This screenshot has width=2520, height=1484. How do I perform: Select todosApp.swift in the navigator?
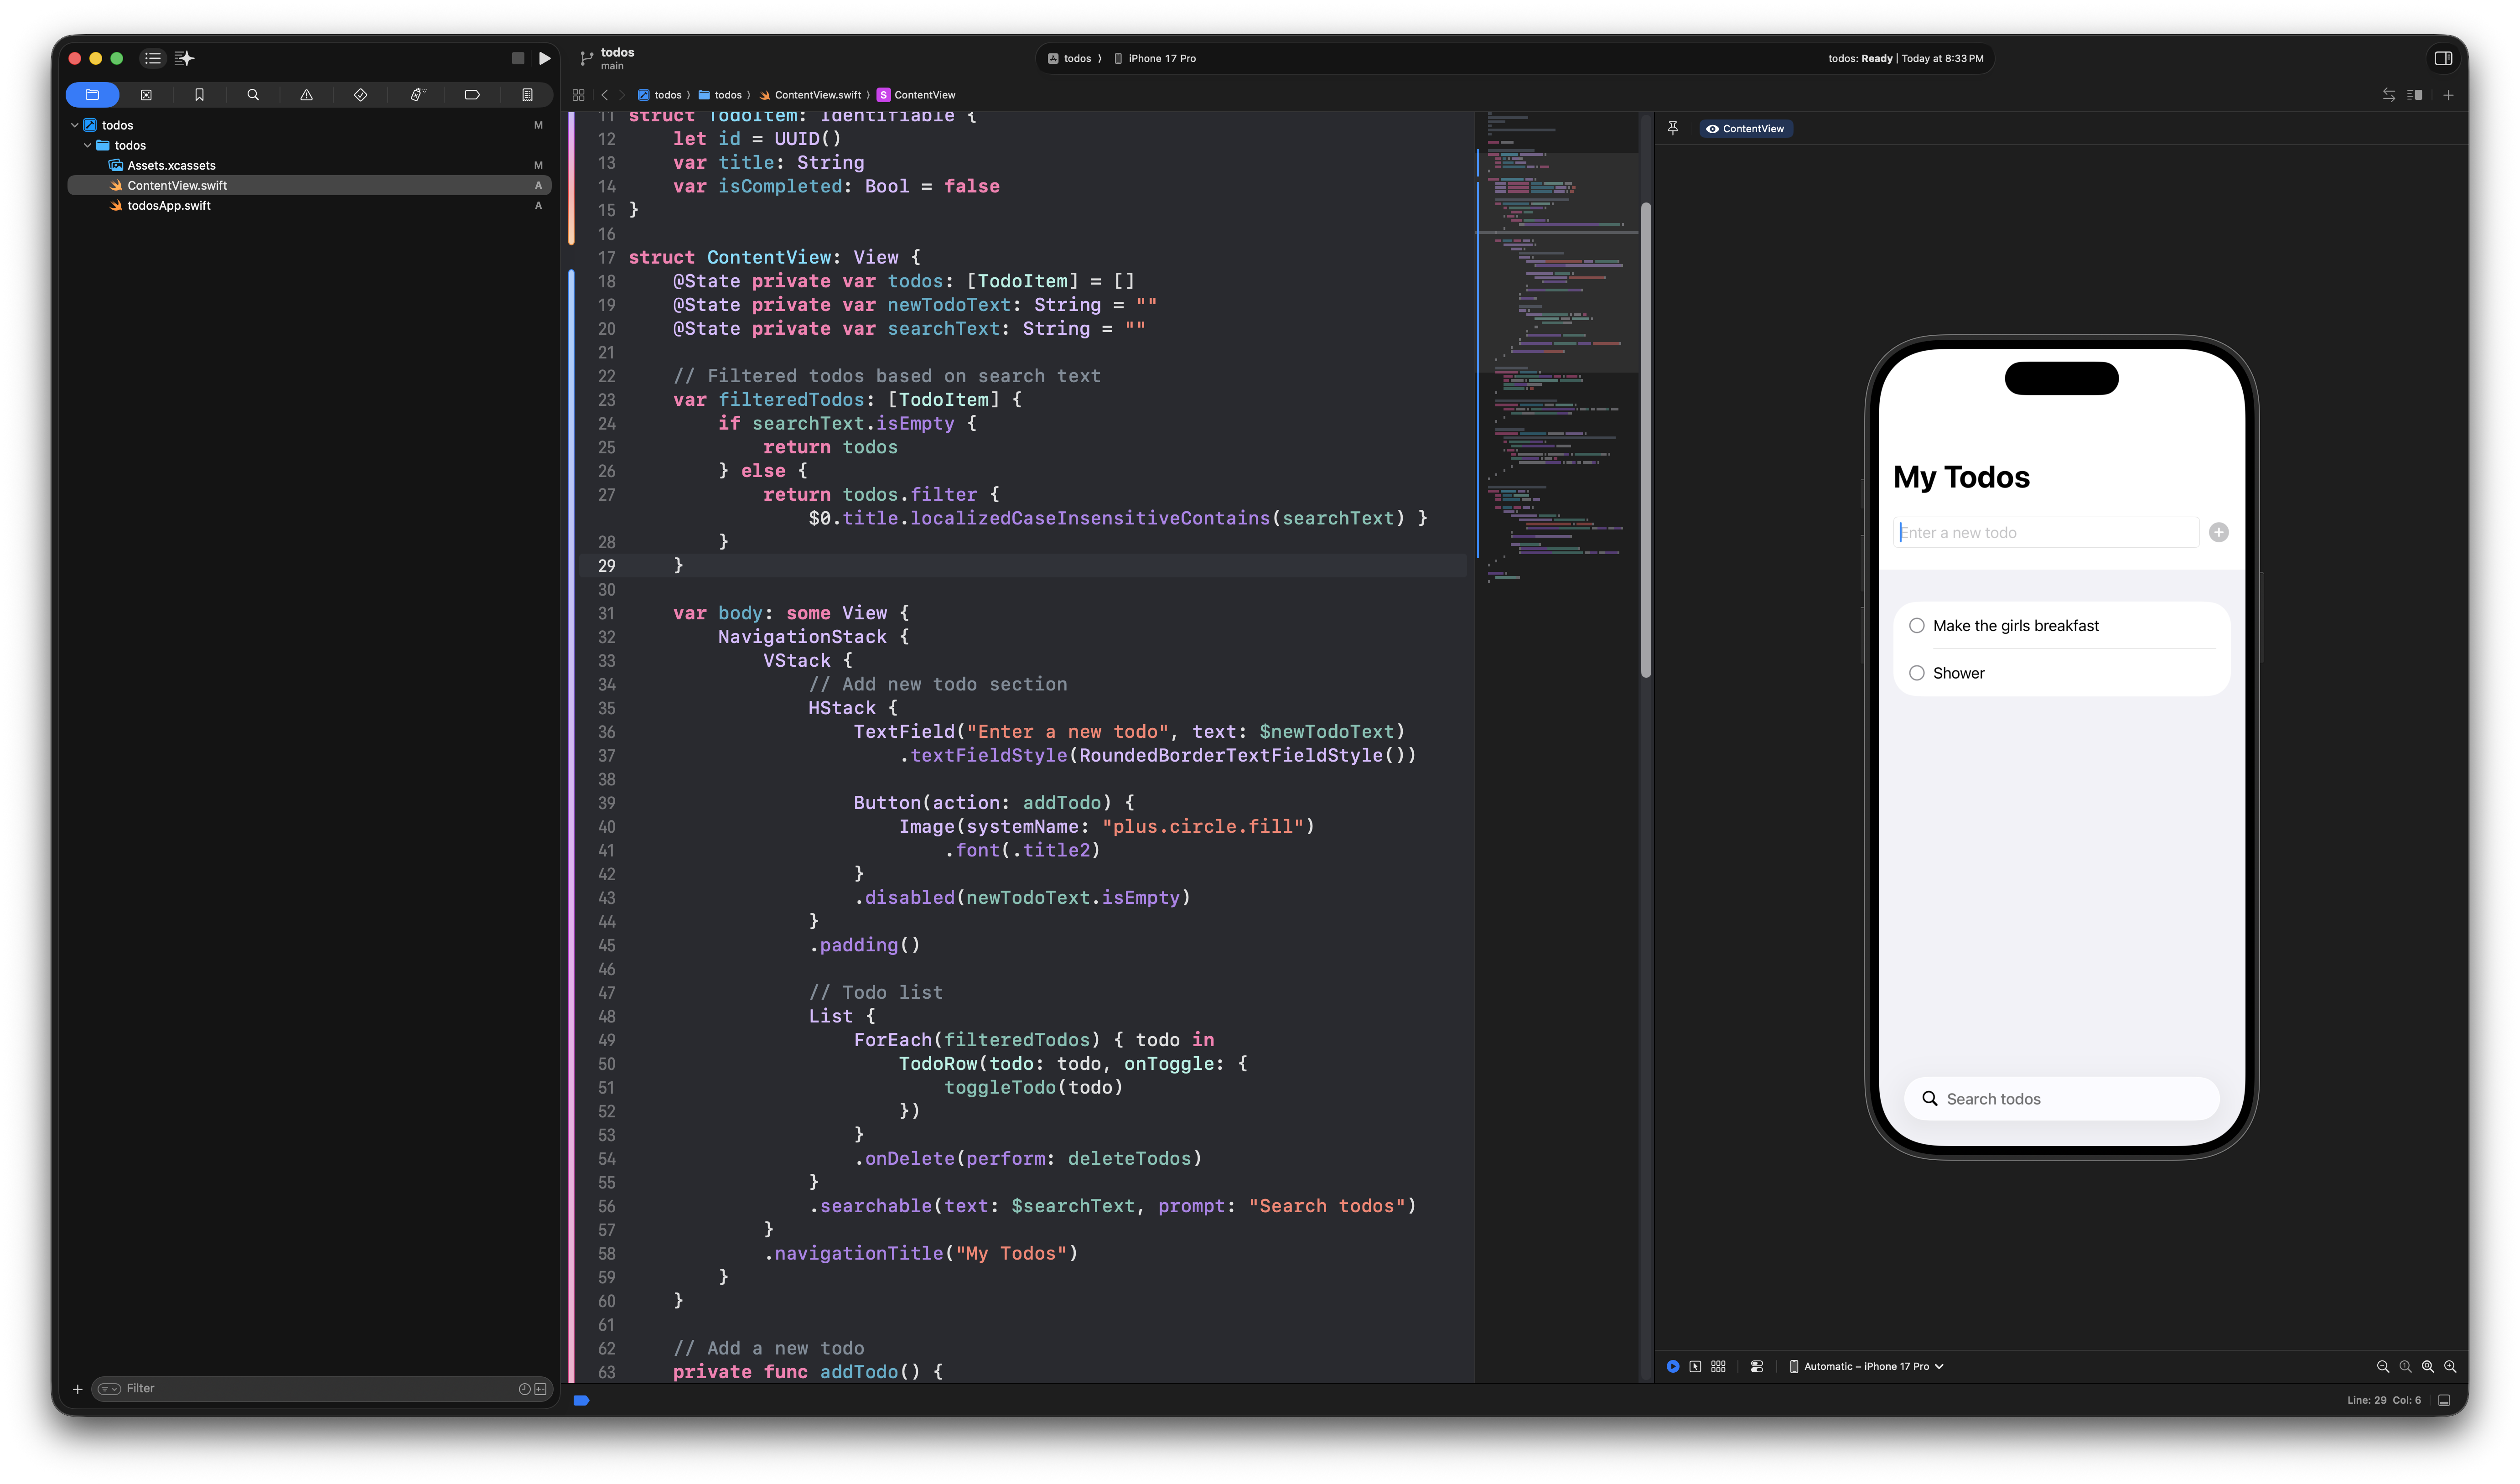[x=309, y=206]
